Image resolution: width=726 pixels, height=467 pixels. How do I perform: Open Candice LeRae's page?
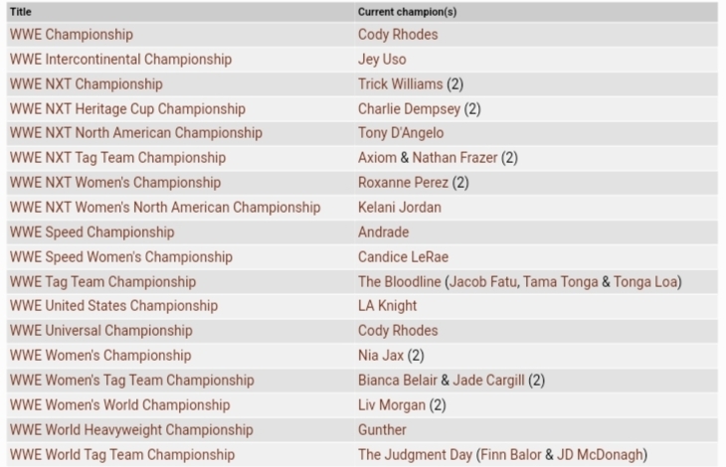click(403, 257)
